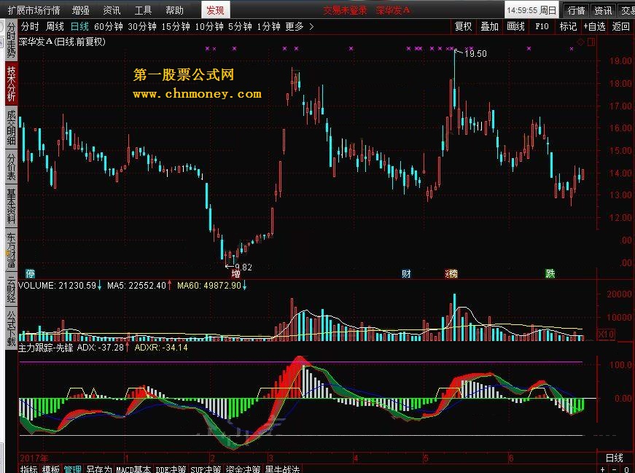The image size is (635, 473).
Task: Click the 9.82 low price label
Action: (x=244, y=267)
